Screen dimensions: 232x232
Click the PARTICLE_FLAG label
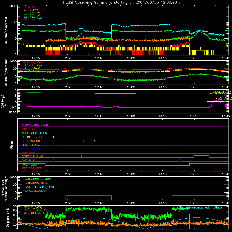(x=32, y=156)
